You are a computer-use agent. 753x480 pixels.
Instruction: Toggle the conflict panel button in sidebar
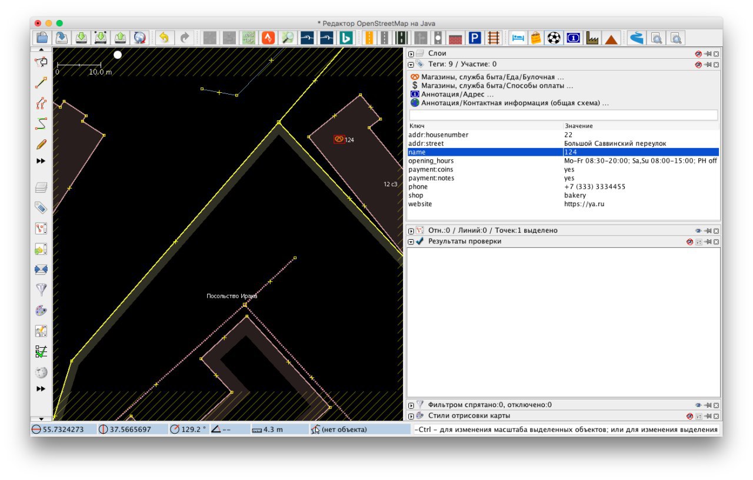(x=41, y=269)
